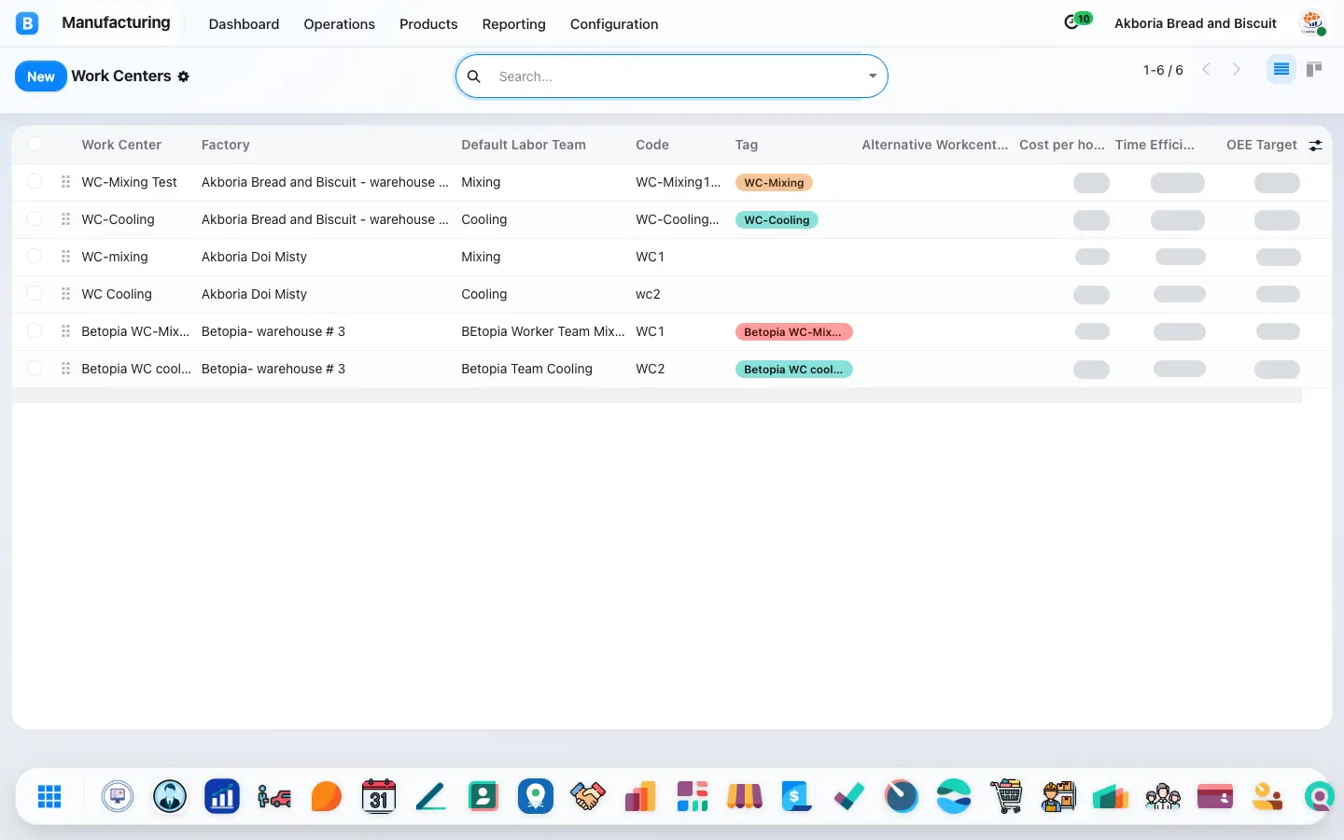Open the work center settings gear
The width and height of the screenshot is (1344, 840).
coord(184,77)
